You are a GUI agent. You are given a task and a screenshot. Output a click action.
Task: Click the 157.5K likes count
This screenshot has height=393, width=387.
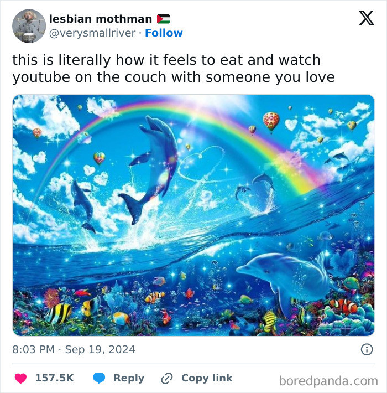[54, 378]
